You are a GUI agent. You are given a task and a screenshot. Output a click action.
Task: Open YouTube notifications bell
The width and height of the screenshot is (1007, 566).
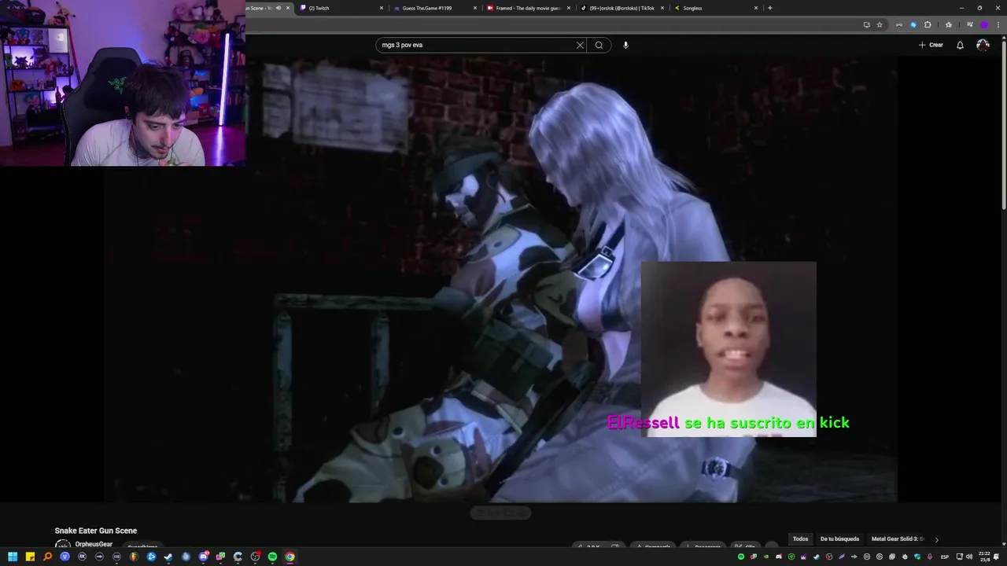point(960,45)
